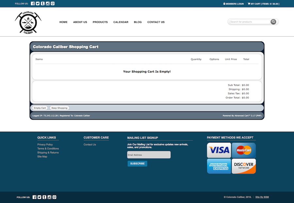This screenshot has height=203, width=294.
Task: Click the Quantity column header
Action: pos(196,59)
